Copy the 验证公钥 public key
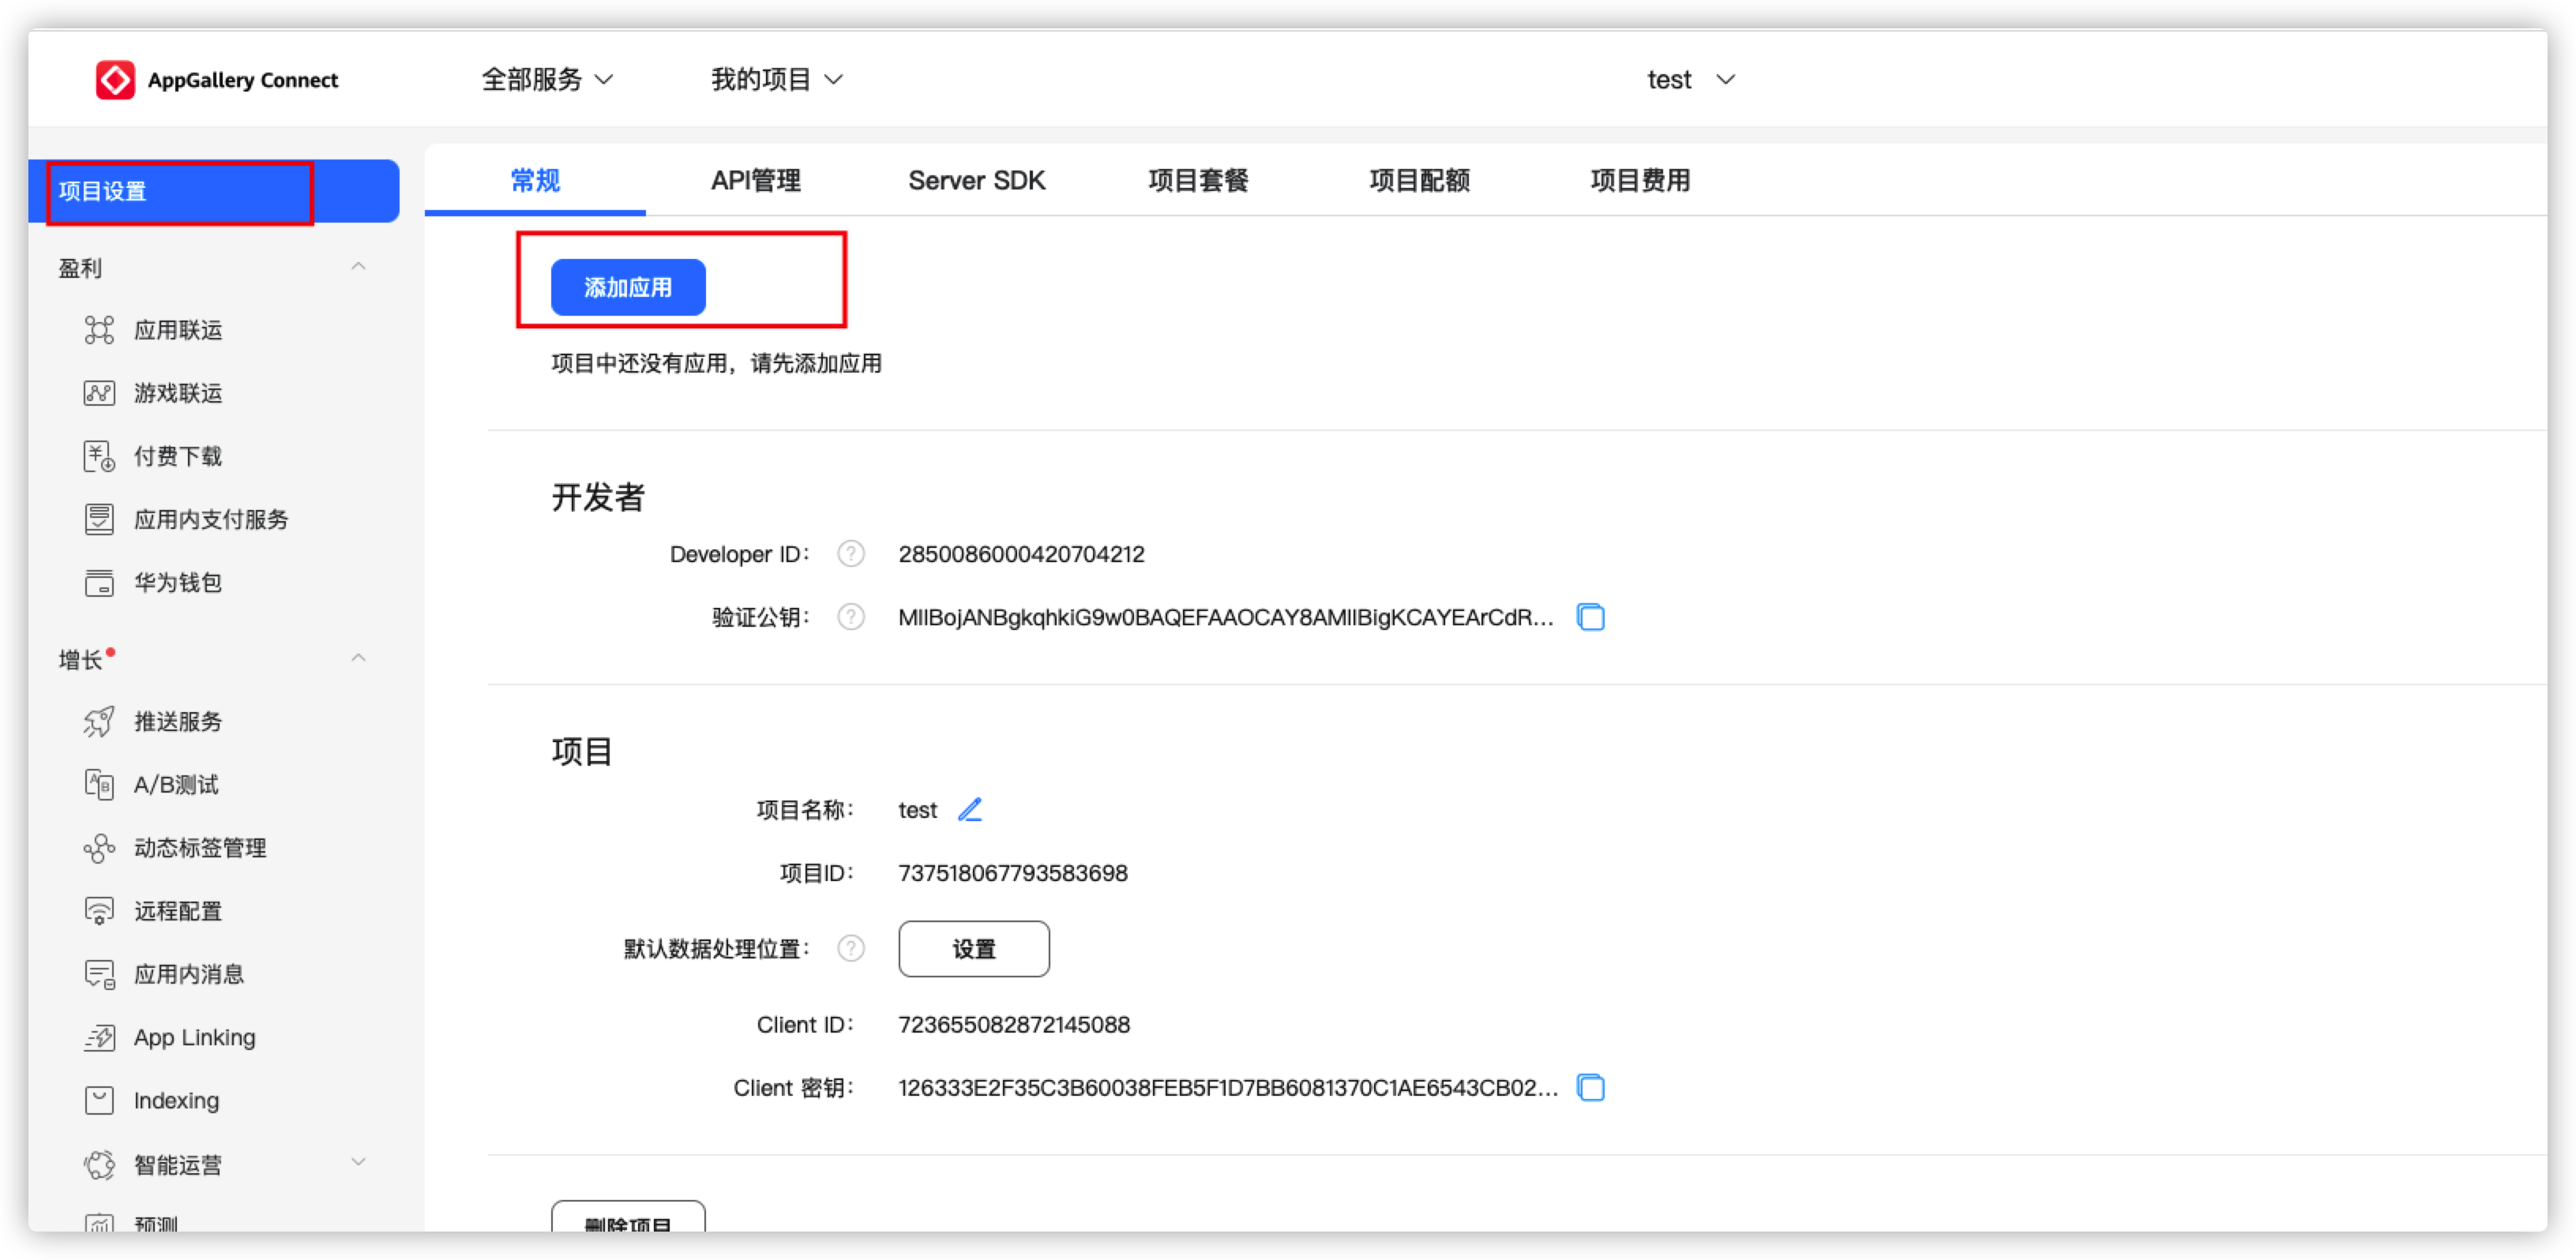Viewport: 2576px width, 1260px height. 1590,617
